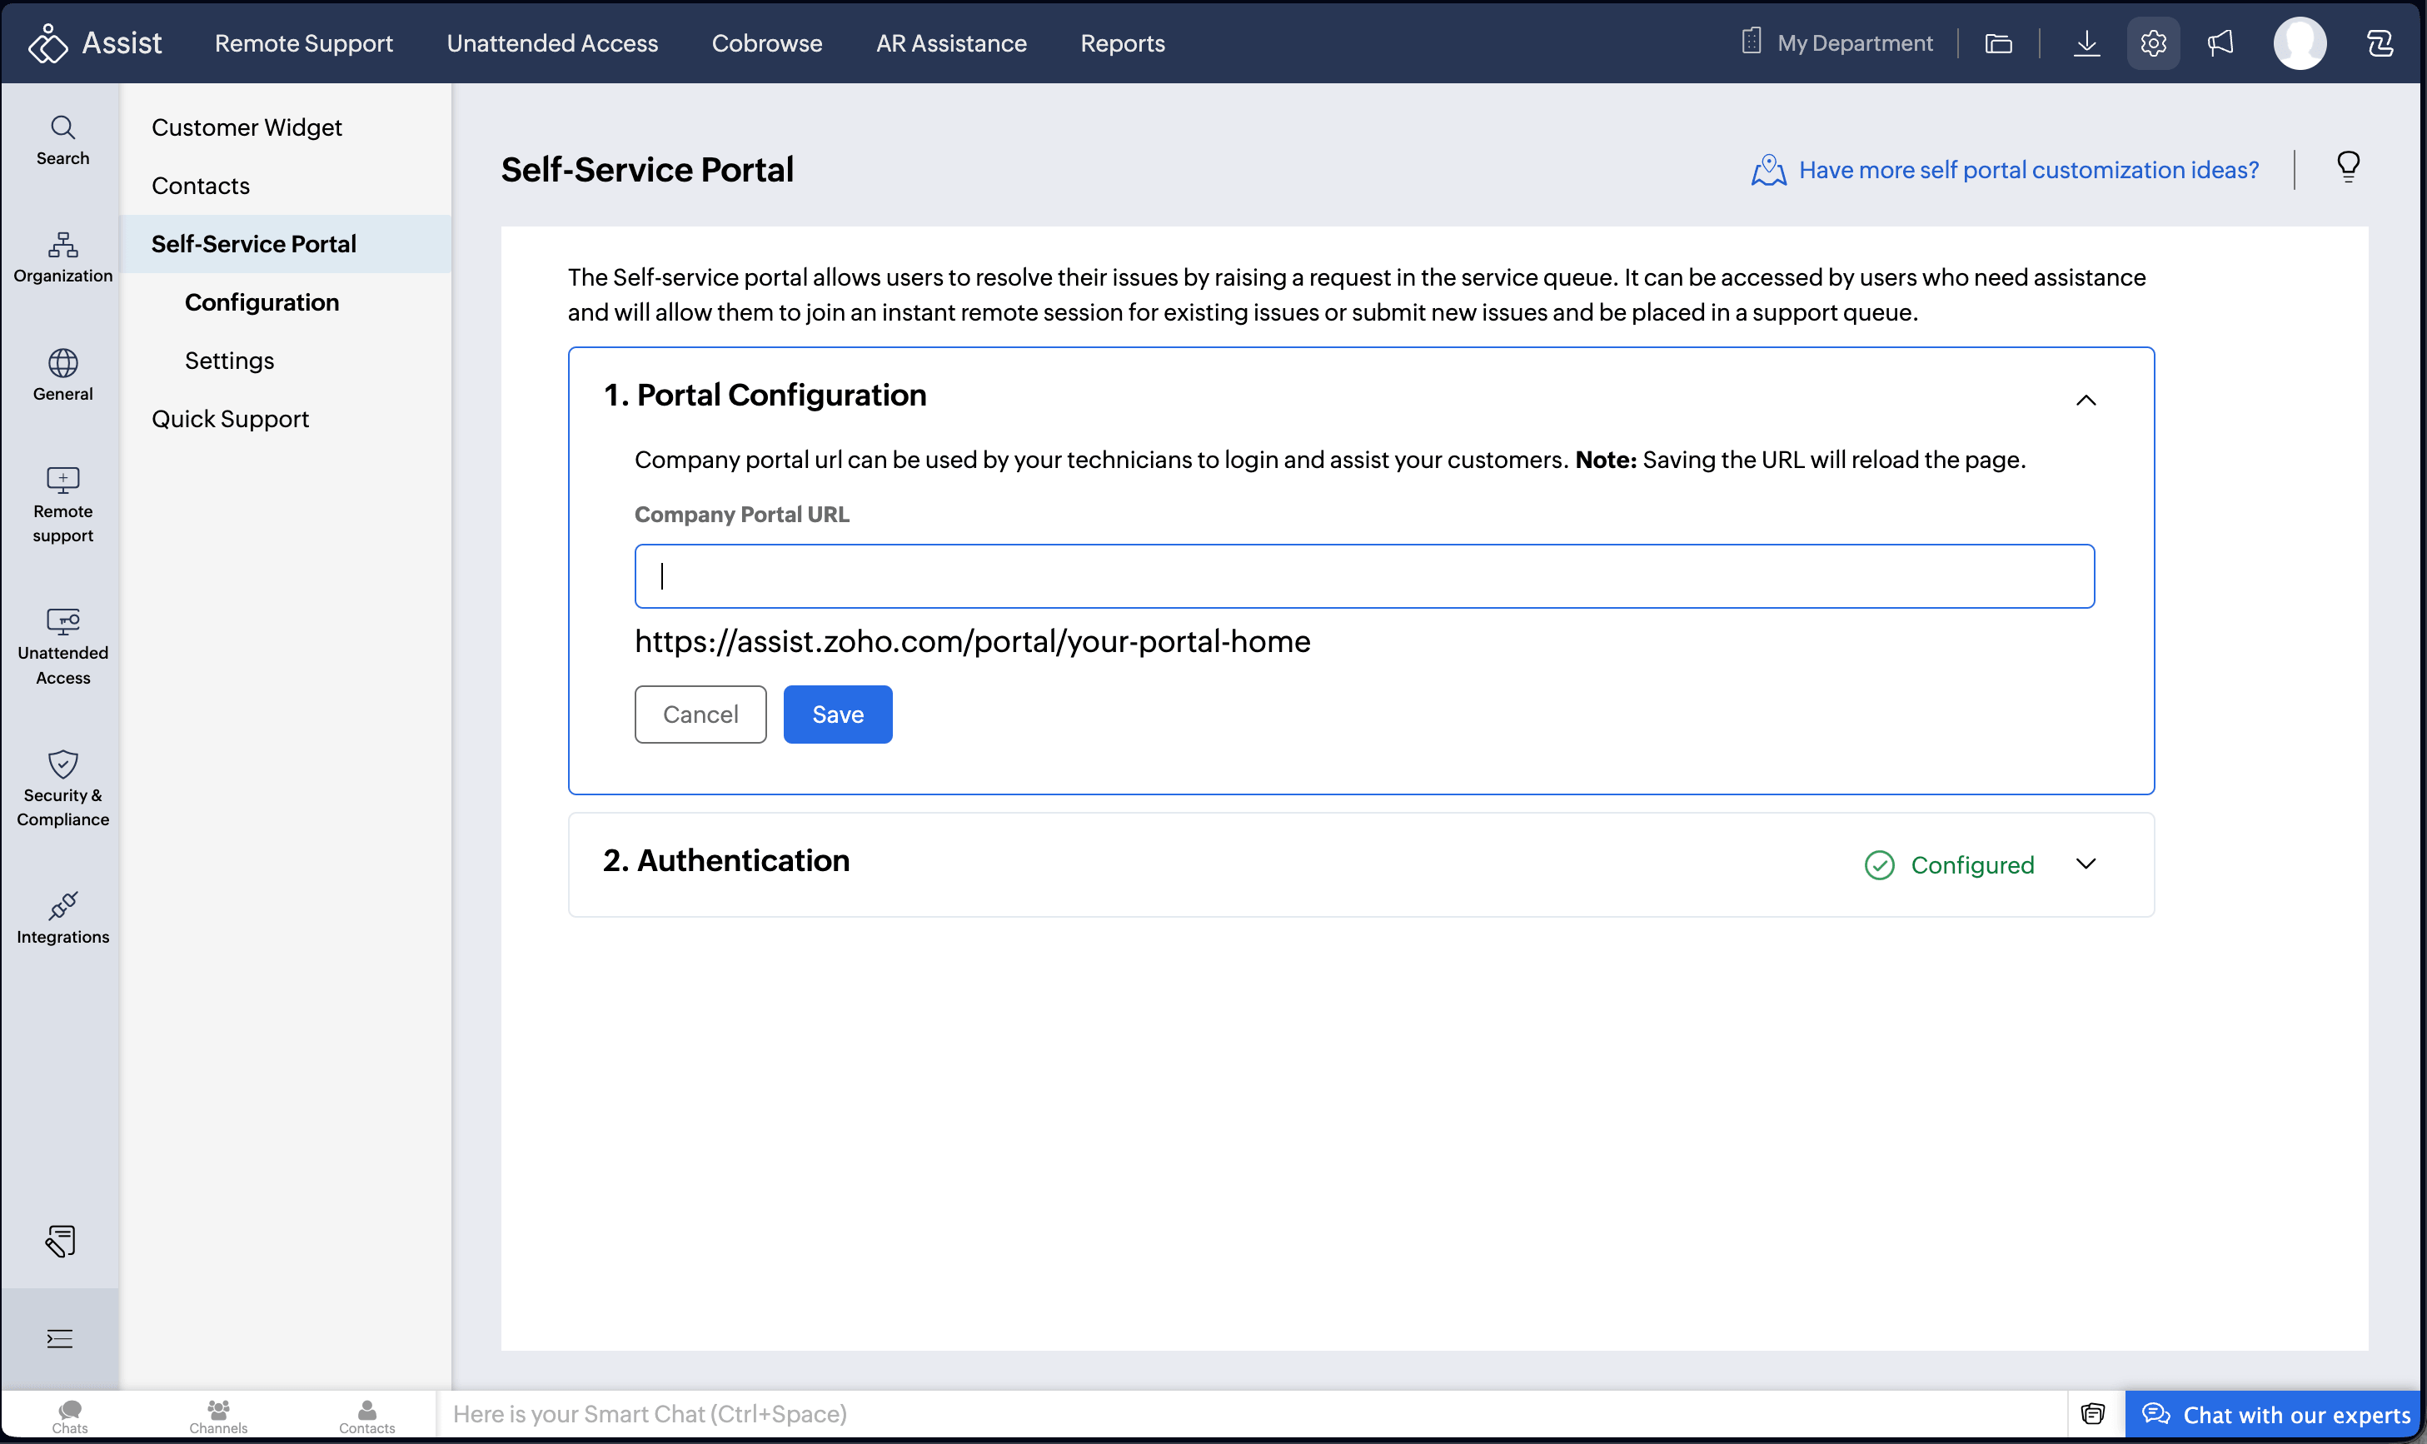The height and width of the screenshot is (1444, 2427).
Task: Click the settings gear icon
Action: click(2153, 42)
